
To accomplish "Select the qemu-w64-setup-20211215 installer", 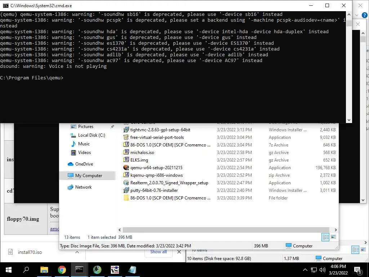I will [153, 167].
